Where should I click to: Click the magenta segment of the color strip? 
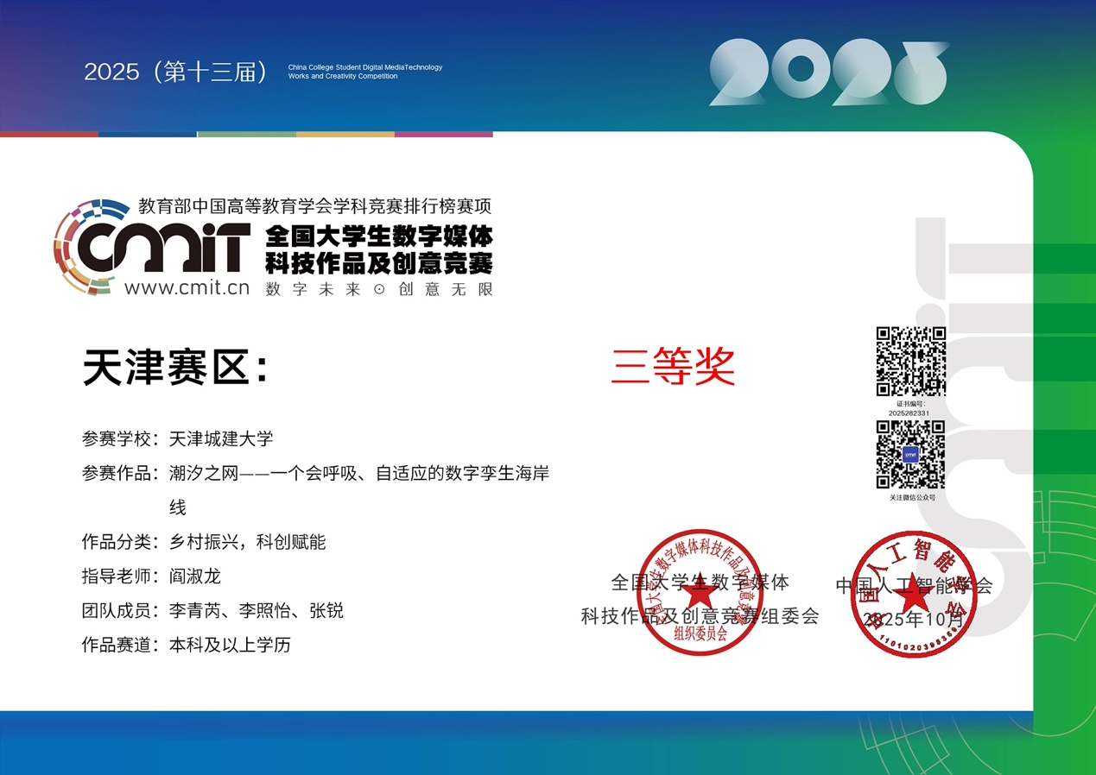(443, 135)
